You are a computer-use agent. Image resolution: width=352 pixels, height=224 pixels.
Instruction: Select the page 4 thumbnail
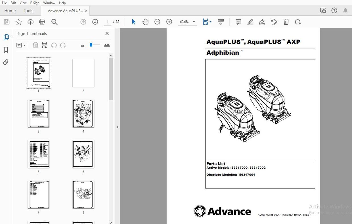(x=83, y=113)
